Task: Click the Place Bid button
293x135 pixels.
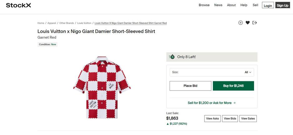Action: pyautogui.click(x=190, y=86)
